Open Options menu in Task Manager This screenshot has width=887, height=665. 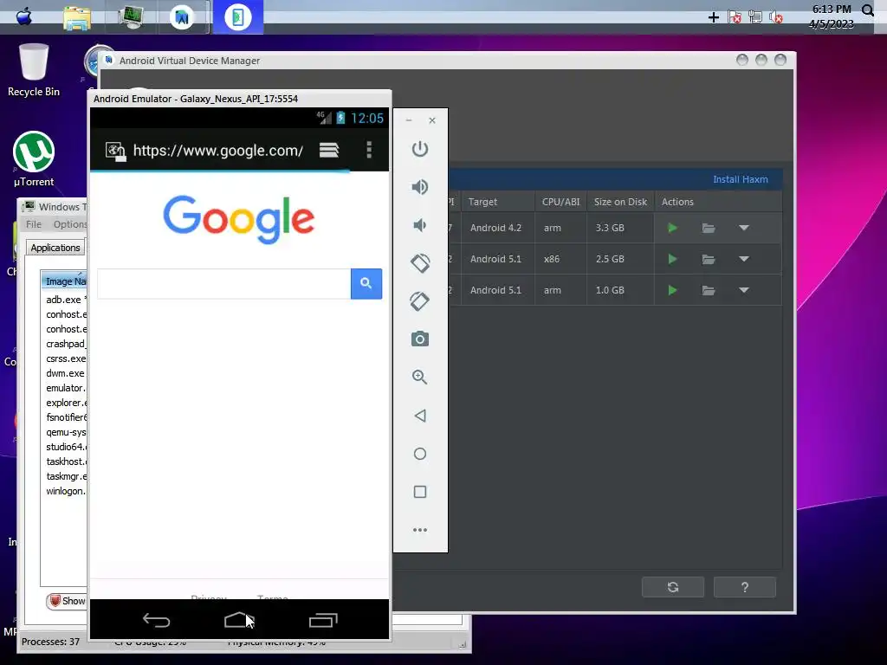(x=70, y=224)
